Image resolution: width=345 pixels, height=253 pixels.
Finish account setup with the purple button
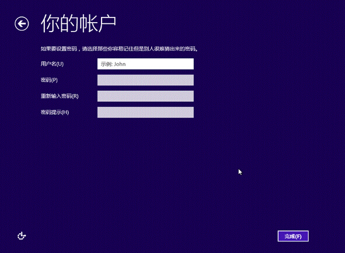coord(293,236)
